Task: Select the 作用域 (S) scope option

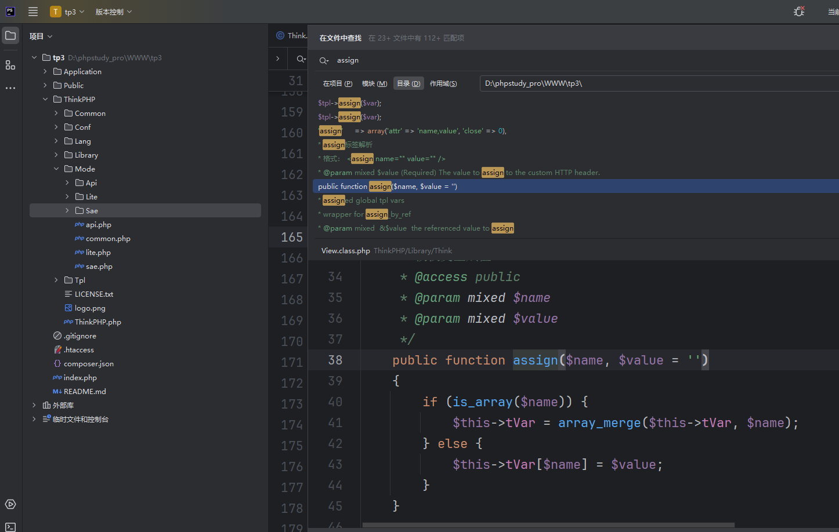Action: pyautogui.click(x=443, y=83)
